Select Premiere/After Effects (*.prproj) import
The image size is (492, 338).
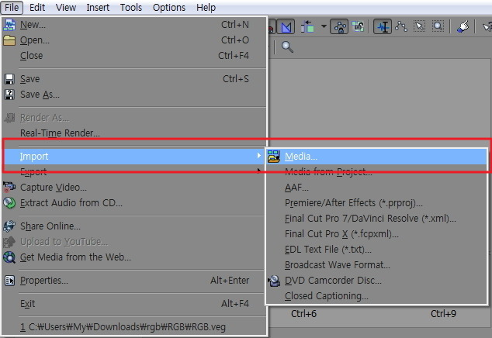click(376, 203)
